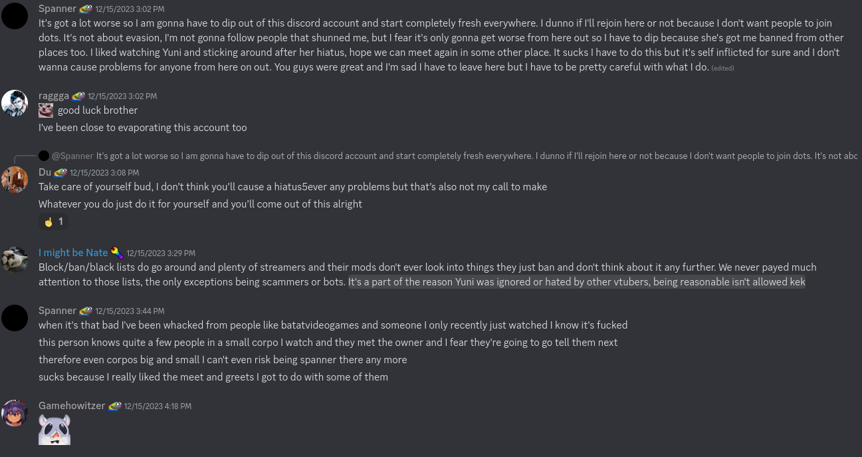Click the role badge next to raggga

point(78,96)
